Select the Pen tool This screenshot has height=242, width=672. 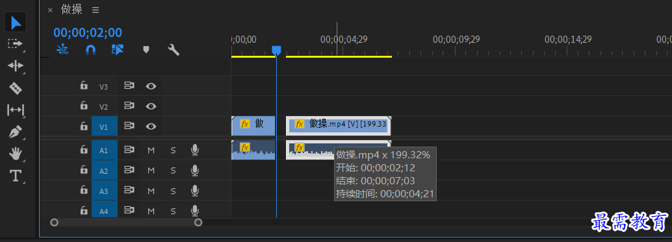tap(16, 132)
